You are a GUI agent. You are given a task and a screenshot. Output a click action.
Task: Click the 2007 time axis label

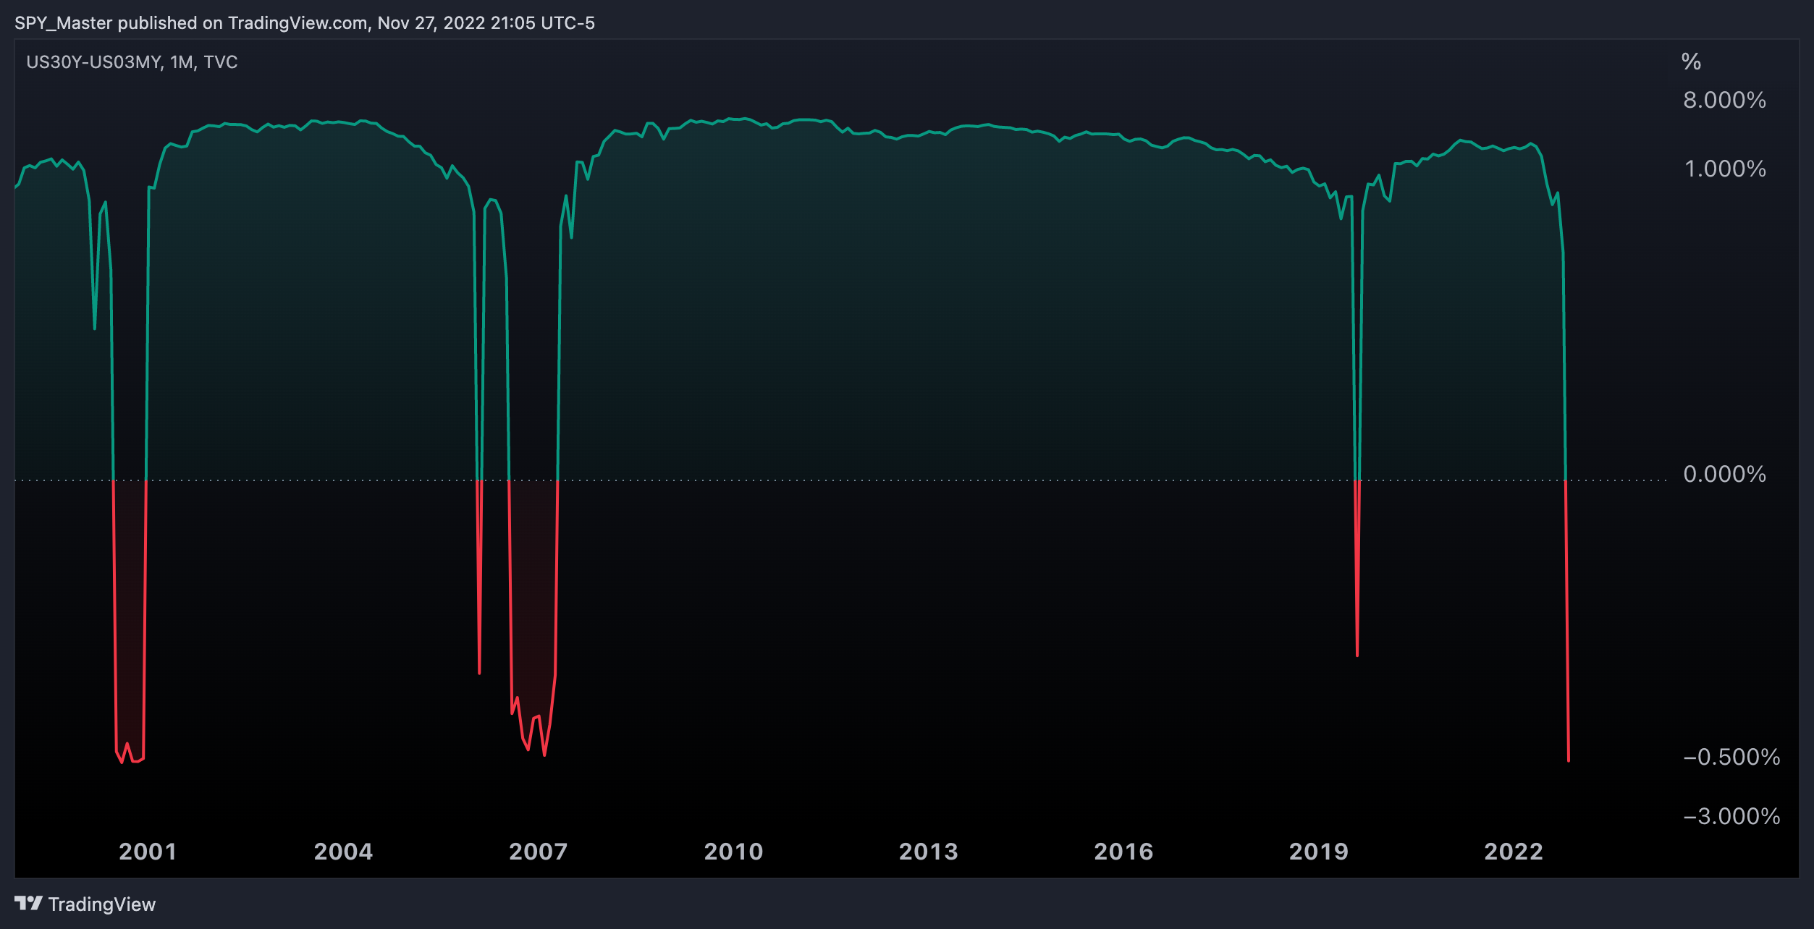point(538,852)
